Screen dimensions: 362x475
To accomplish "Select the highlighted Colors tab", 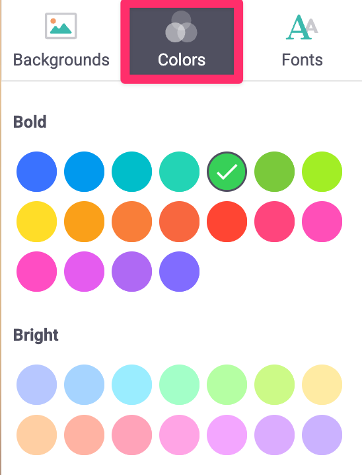I will point(182,41).
